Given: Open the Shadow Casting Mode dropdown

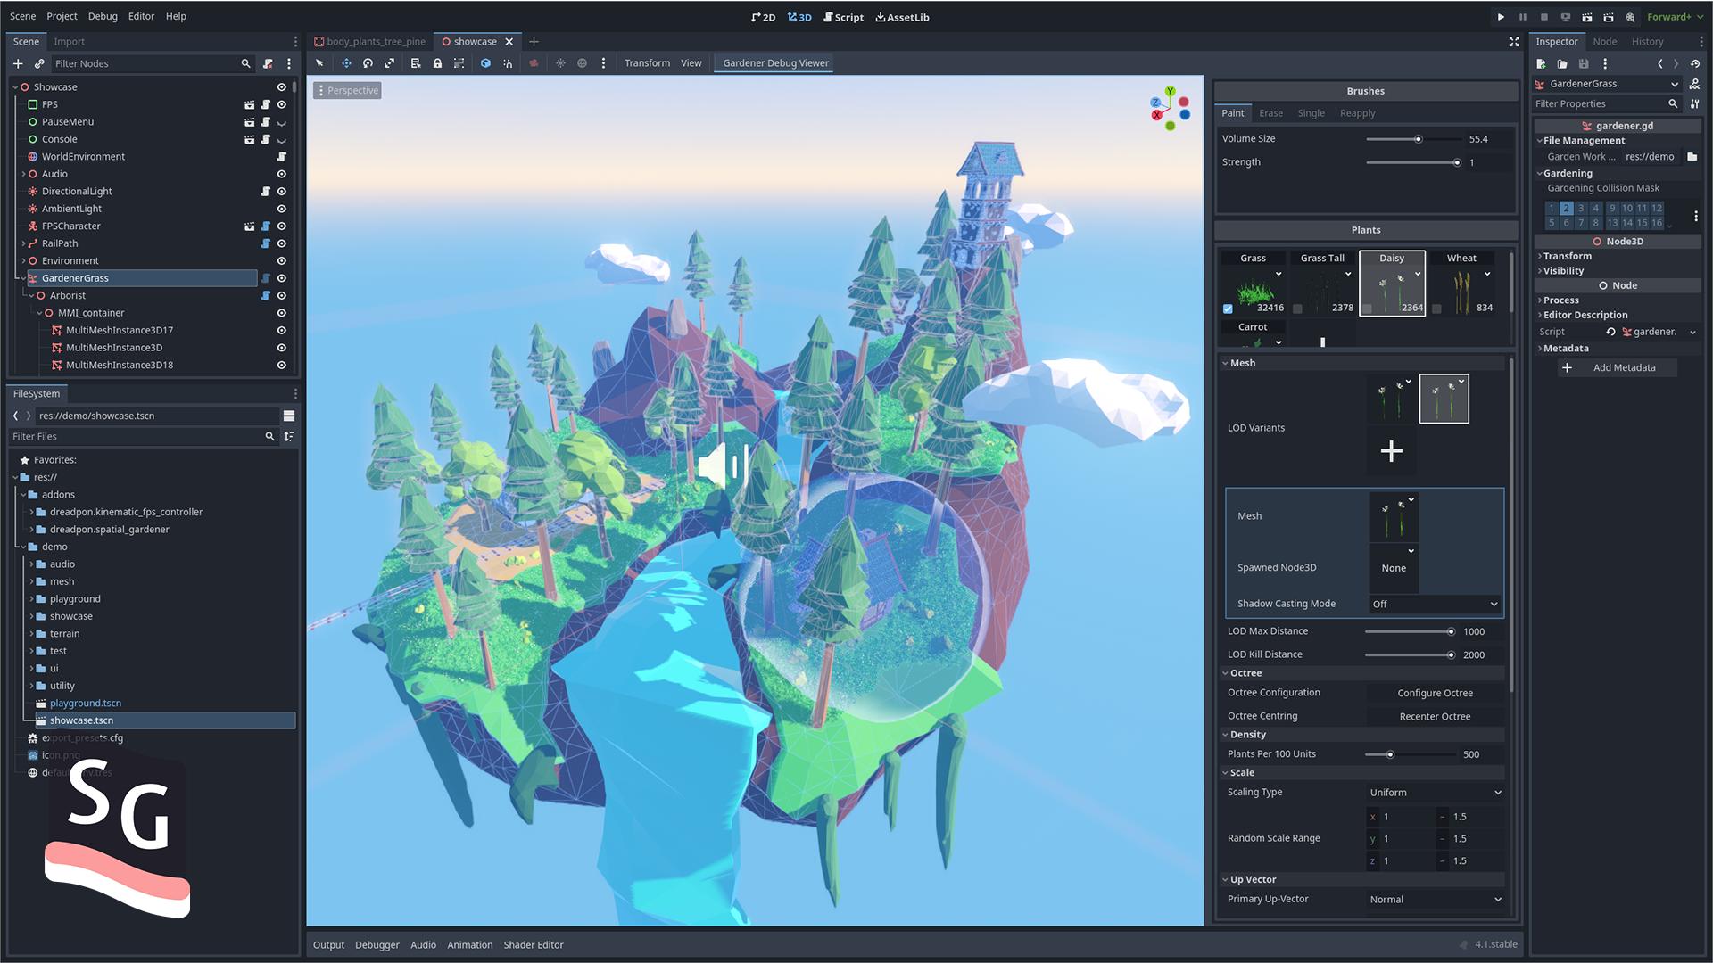Looking at the screenshot, I should (1435, 604).
